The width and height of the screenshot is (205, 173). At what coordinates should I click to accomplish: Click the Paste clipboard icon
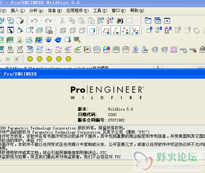point(82,21)
